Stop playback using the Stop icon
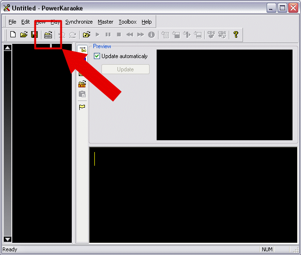Screen dimensions: 301x255 click(x=119, y=34)
